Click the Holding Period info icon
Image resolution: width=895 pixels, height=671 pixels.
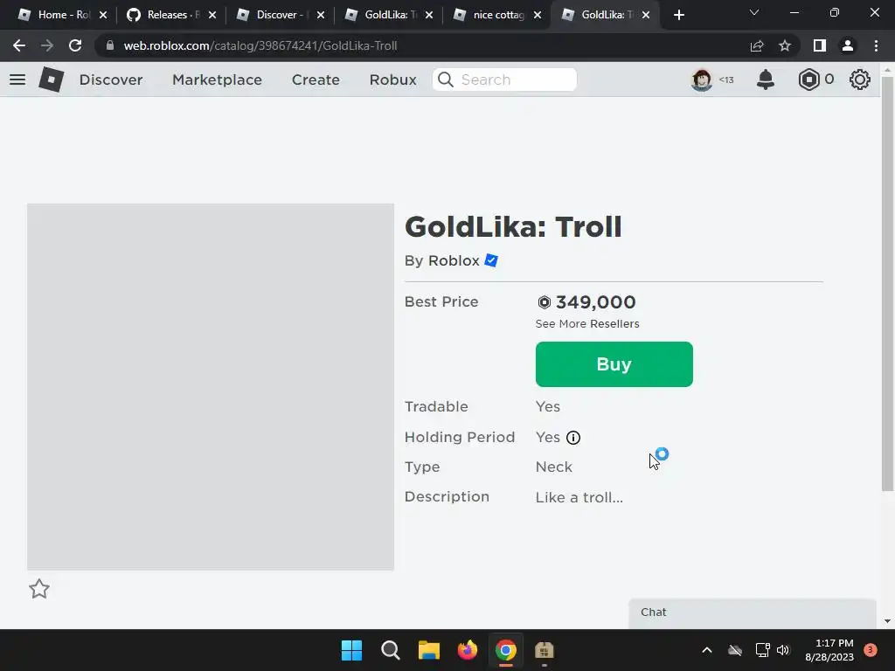point(573,438)
